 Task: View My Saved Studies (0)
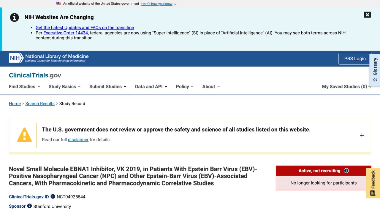(x=346, y=86)
